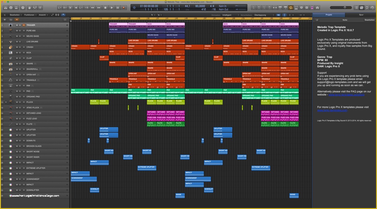Open the templates website link in the notes
The height and width of the screenshot is (209, 377).
coord(332,110)
